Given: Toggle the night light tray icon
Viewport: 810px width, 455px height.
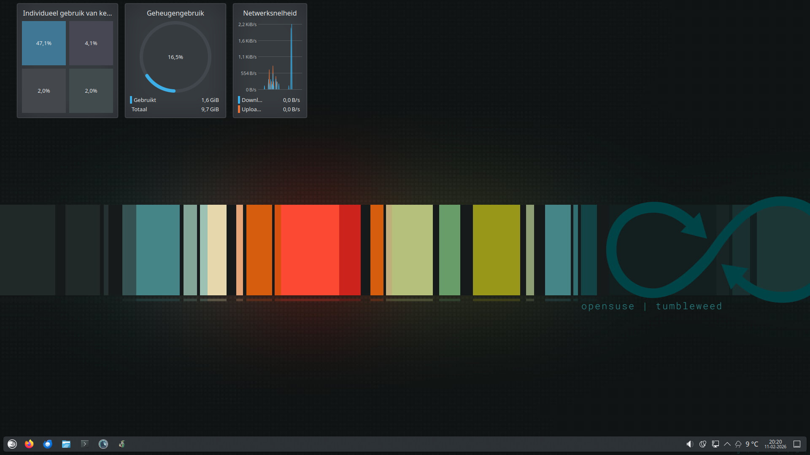Looking at the screenshot, I should click(702, 444).
